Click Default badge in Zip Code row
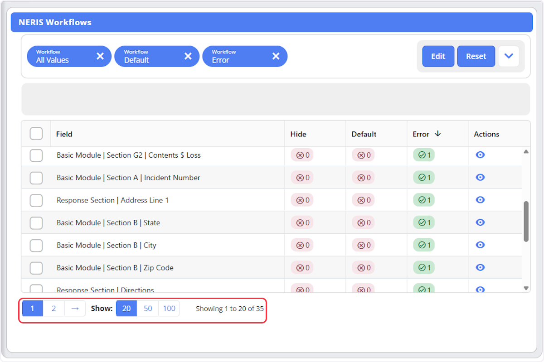This screenshot has width=544, height=362. pyautogui.click(x=364, y=268)
